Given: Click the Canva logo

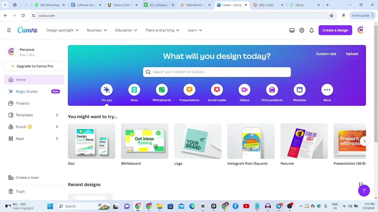Looking at the screenshot, I should (x=27, y=30).
